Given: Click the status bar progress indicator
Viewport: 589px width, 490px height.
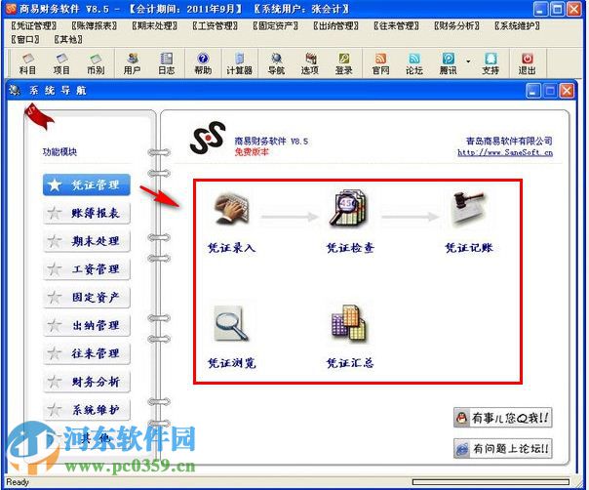Looking at the screenshot, I should coord(491,482).
